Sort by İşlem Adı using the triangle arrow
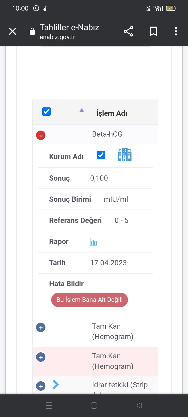Screen dimensions: 188x417 [82, 110]
